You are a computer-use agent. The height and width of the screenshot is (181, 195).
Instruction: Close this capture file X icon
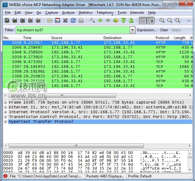pos(65,20)
